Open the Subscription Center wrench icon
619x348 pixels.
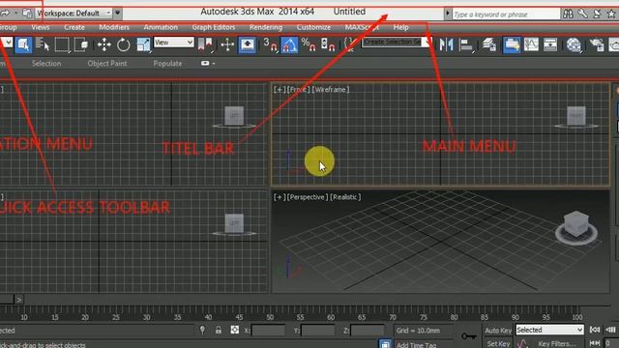pos(582,14)
